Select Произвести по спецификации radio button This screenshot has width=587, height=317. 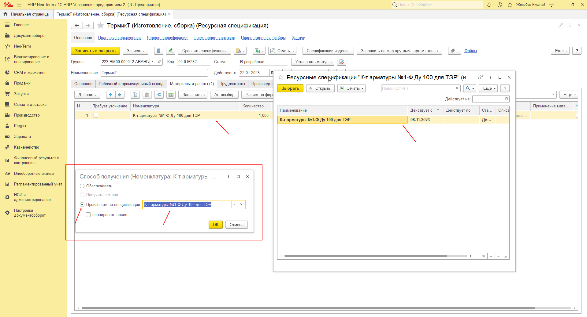(82, 205)
